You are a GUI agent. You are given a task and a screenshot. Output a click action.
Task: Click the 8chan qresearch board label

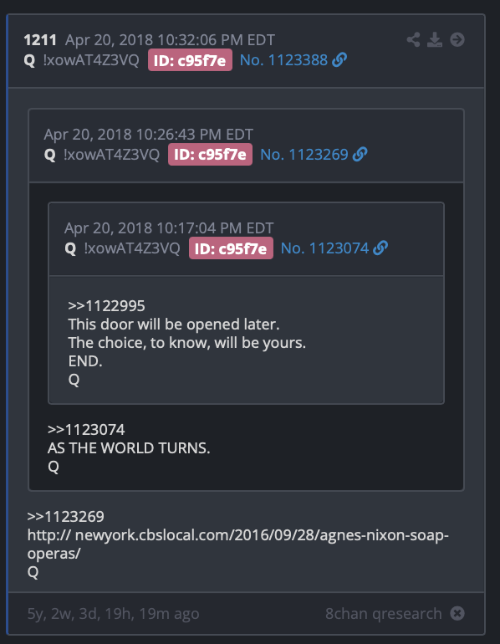[384, 614]
